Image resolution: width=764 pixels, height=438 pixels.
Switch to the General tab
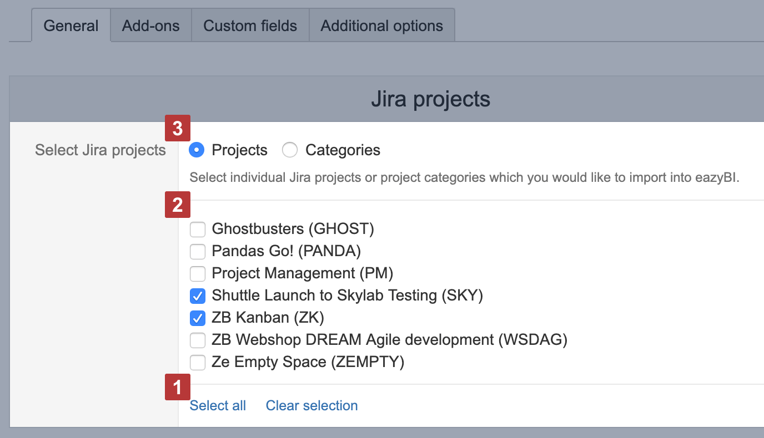click(71, 26)
